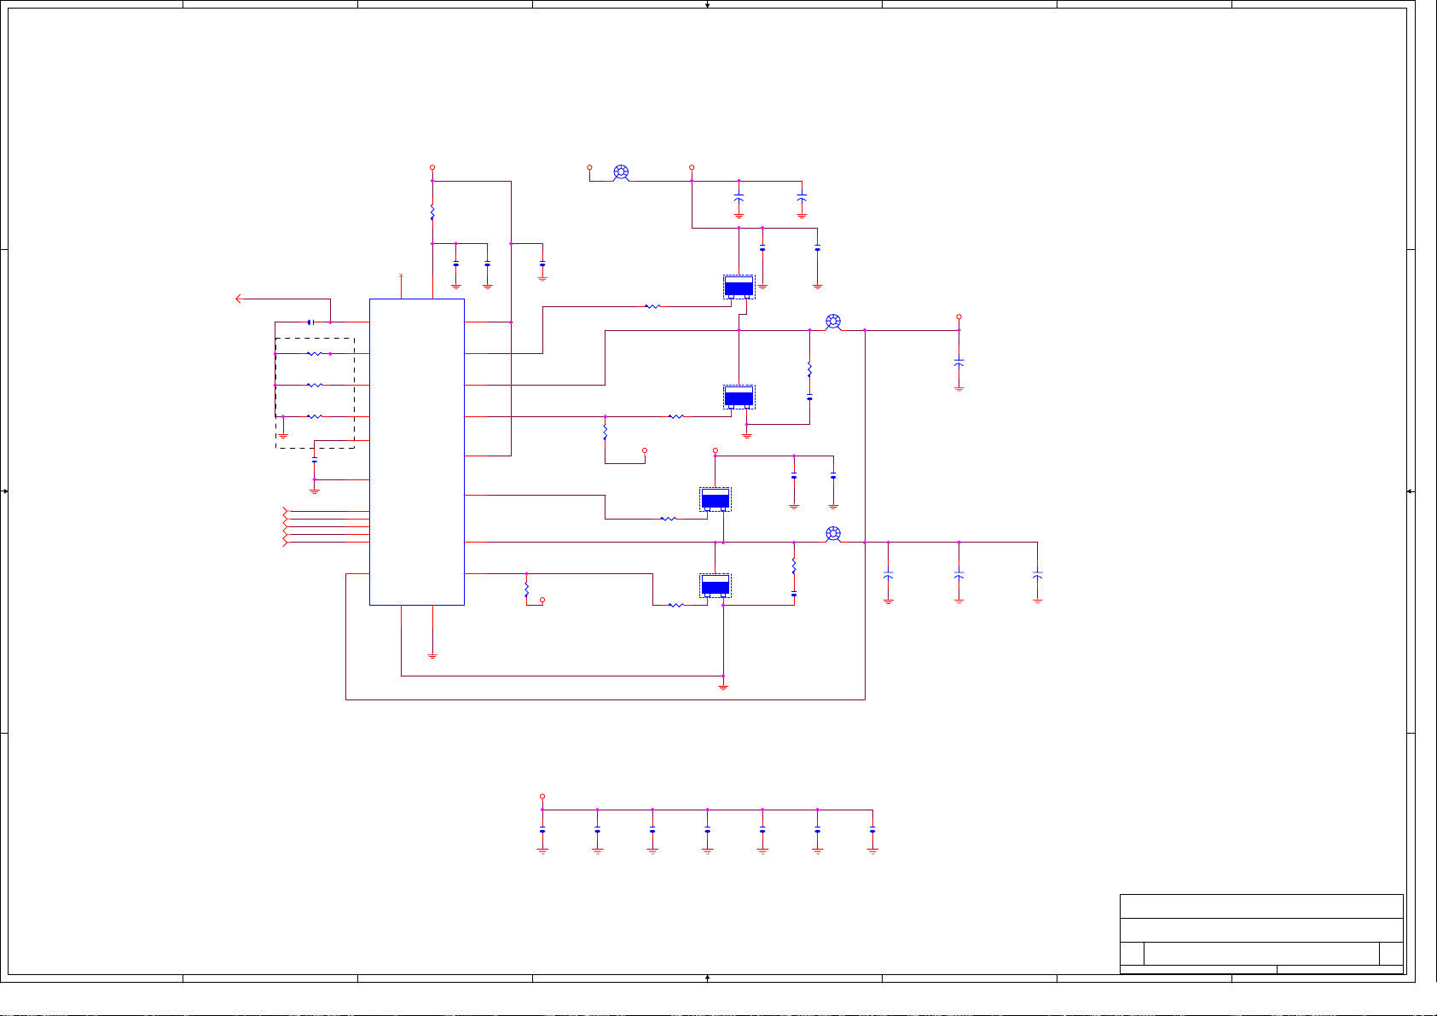The width and height of the screenshot is (1437, 1016).
Task: Select vertical resistor above the IC's top pin
Action: point(432,212)
